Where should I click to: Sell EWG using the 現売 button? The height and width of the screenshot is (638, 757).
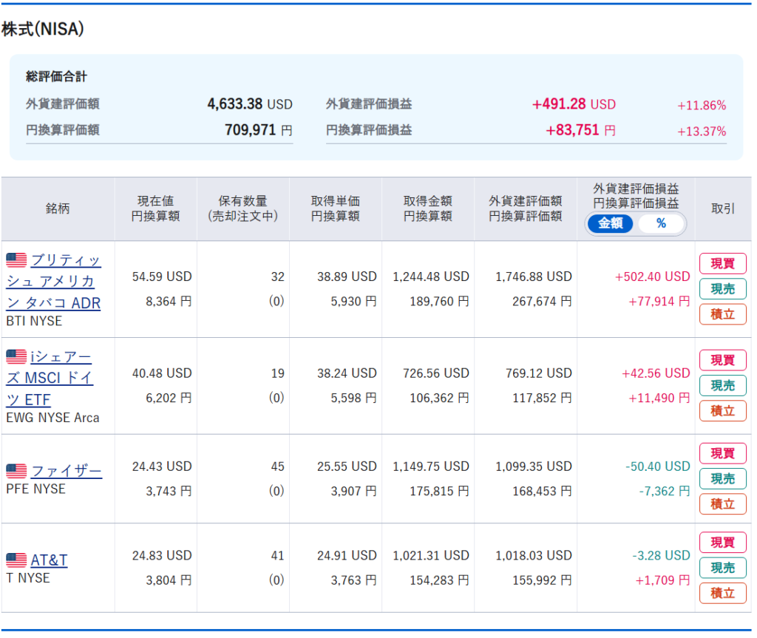point(722,385)
